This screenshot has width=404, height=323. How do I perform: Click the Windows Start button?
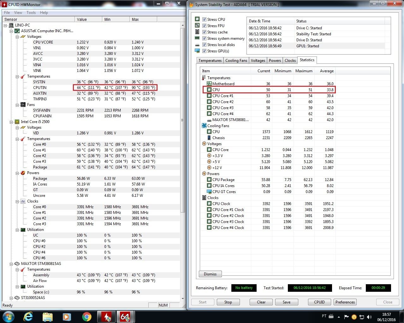point(8,316)
